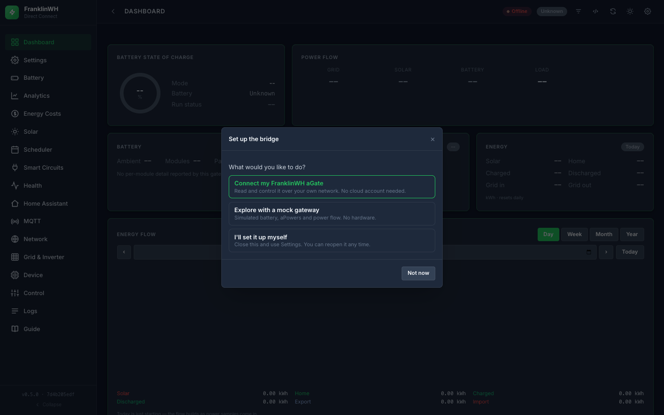
Task: Open the Energy Costs dollar icon
Action: coord(15,114)
